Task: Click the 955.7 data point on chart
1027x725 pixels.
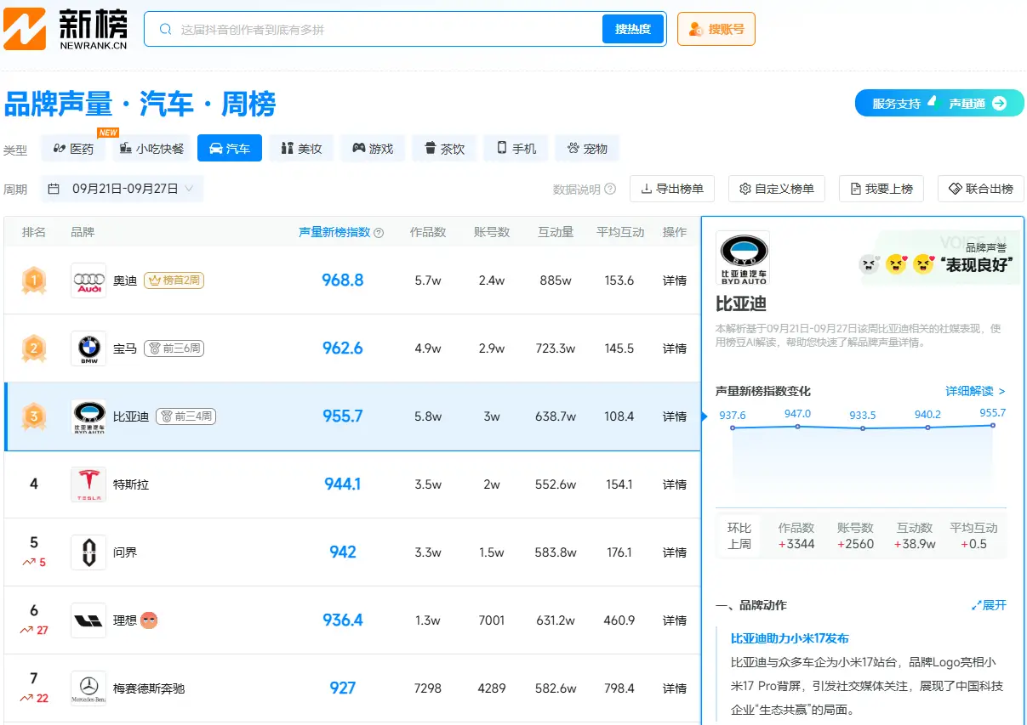Action: pyautogui.click(x=992, y=425)
